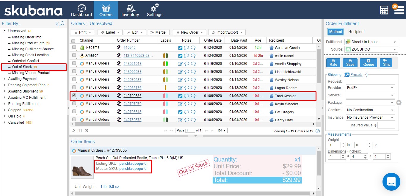
Task: Click the bootie product thumbnail
Action: click(82, 167)
